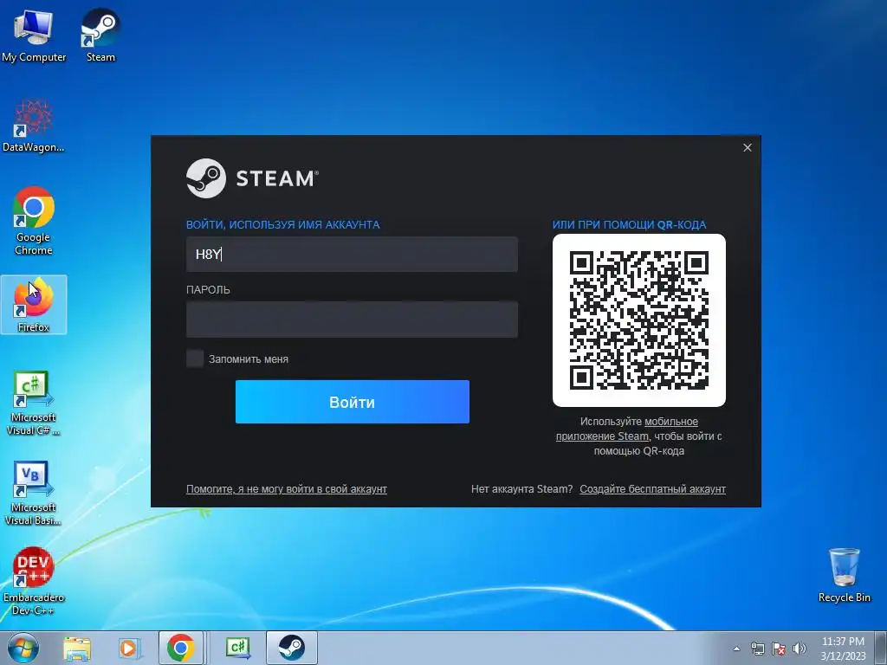The width and height of the screenshot is (887, 665).
Task: Click the QR code image
Action: [x=638, y=320]
